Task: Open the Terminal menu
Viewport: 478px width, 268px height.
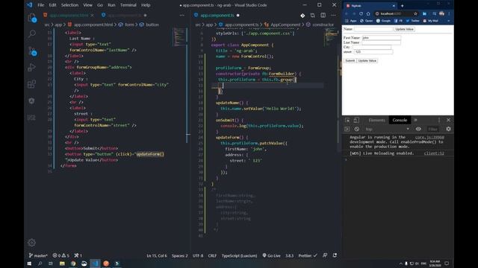Action: (x=128, y=5)
